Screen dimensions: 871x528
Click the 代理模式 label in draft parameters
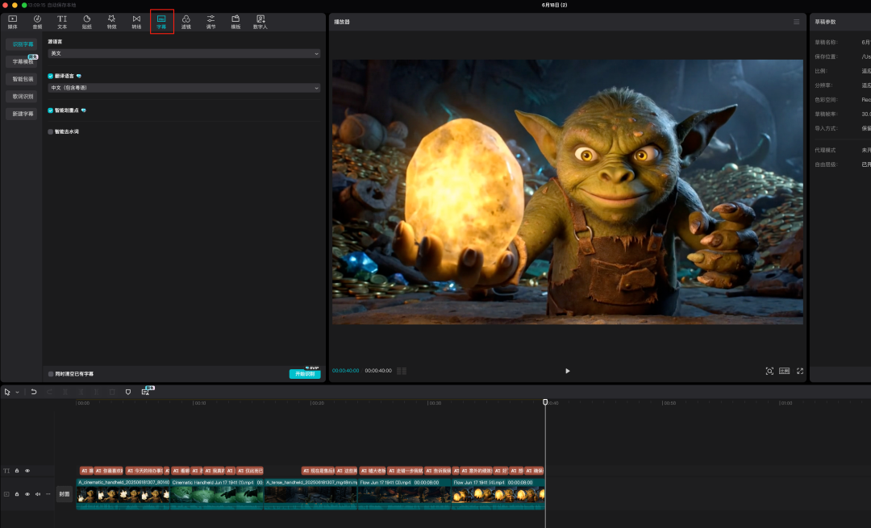coord(826,151)
